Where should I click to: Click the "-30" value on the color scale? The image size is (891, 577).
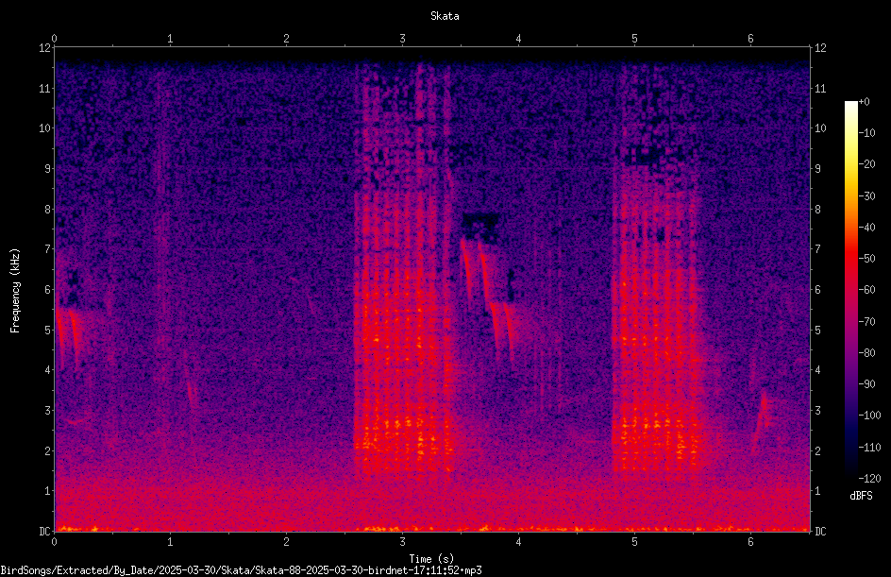pyautogui.click(x=866, y=196)
